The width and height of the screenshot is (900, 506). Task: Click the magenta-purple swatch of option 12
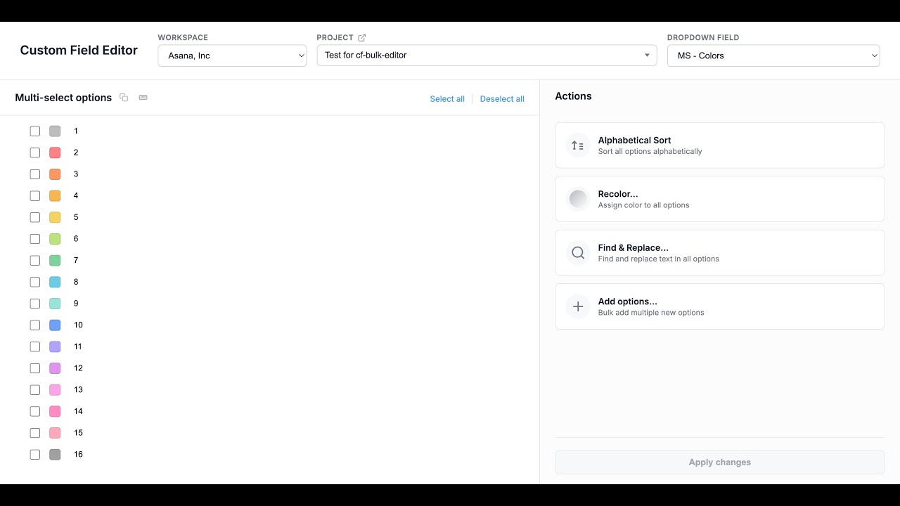[x=55, y=368]
